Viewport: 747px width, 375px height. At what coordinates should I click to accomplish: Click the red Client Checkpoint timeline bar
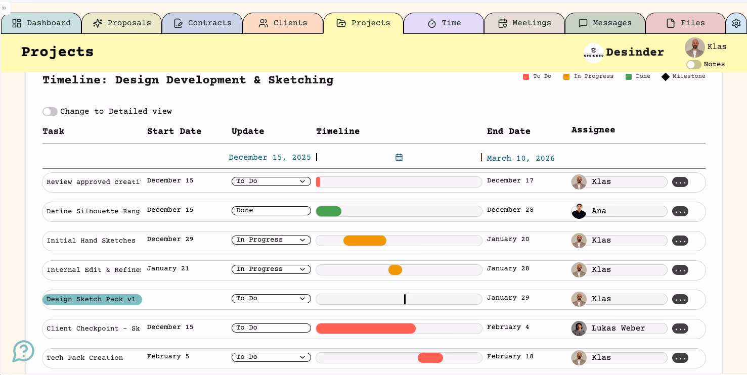[365, 329]
